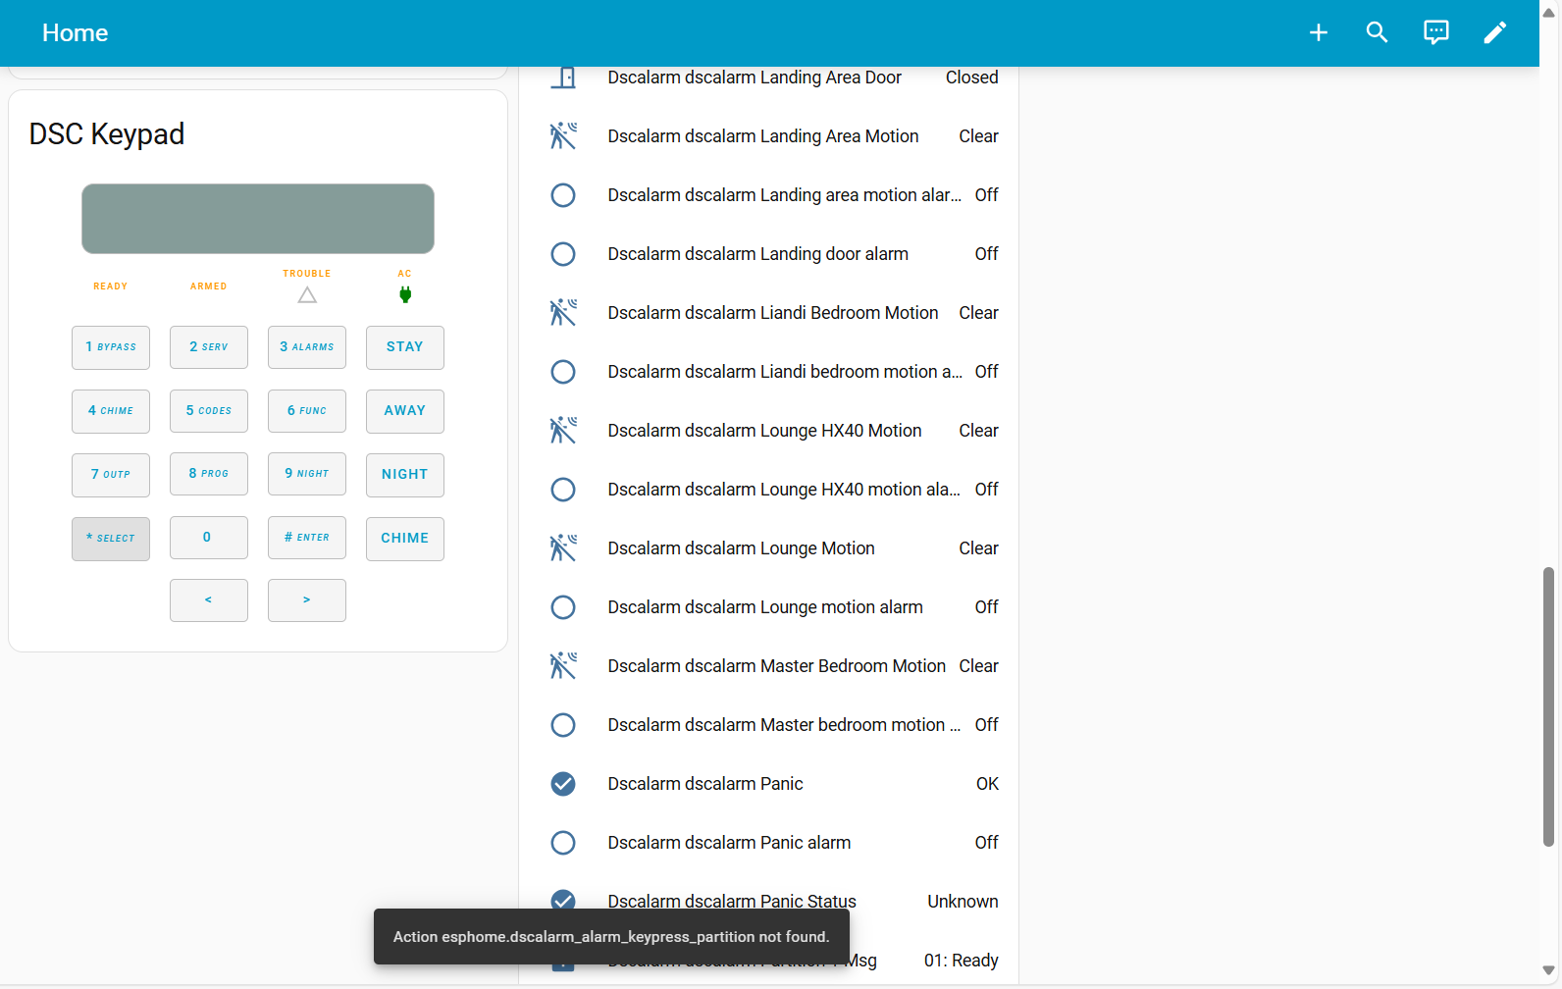
Task: Click the 'Dscalarm dscalarm Panic alarm' text
Action: 729,843
